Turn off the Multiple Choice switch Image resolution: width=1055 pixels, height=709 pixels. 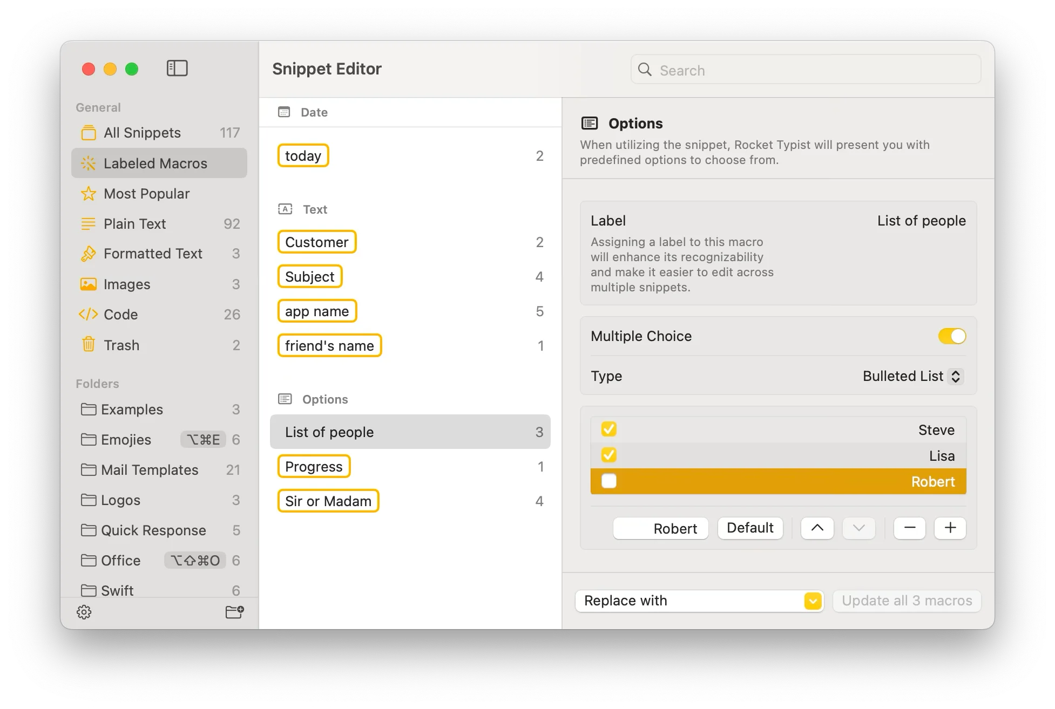[952, 336]
